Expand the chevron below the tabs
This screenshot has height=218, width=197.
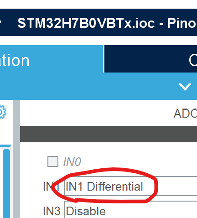[x=185, y=87]
